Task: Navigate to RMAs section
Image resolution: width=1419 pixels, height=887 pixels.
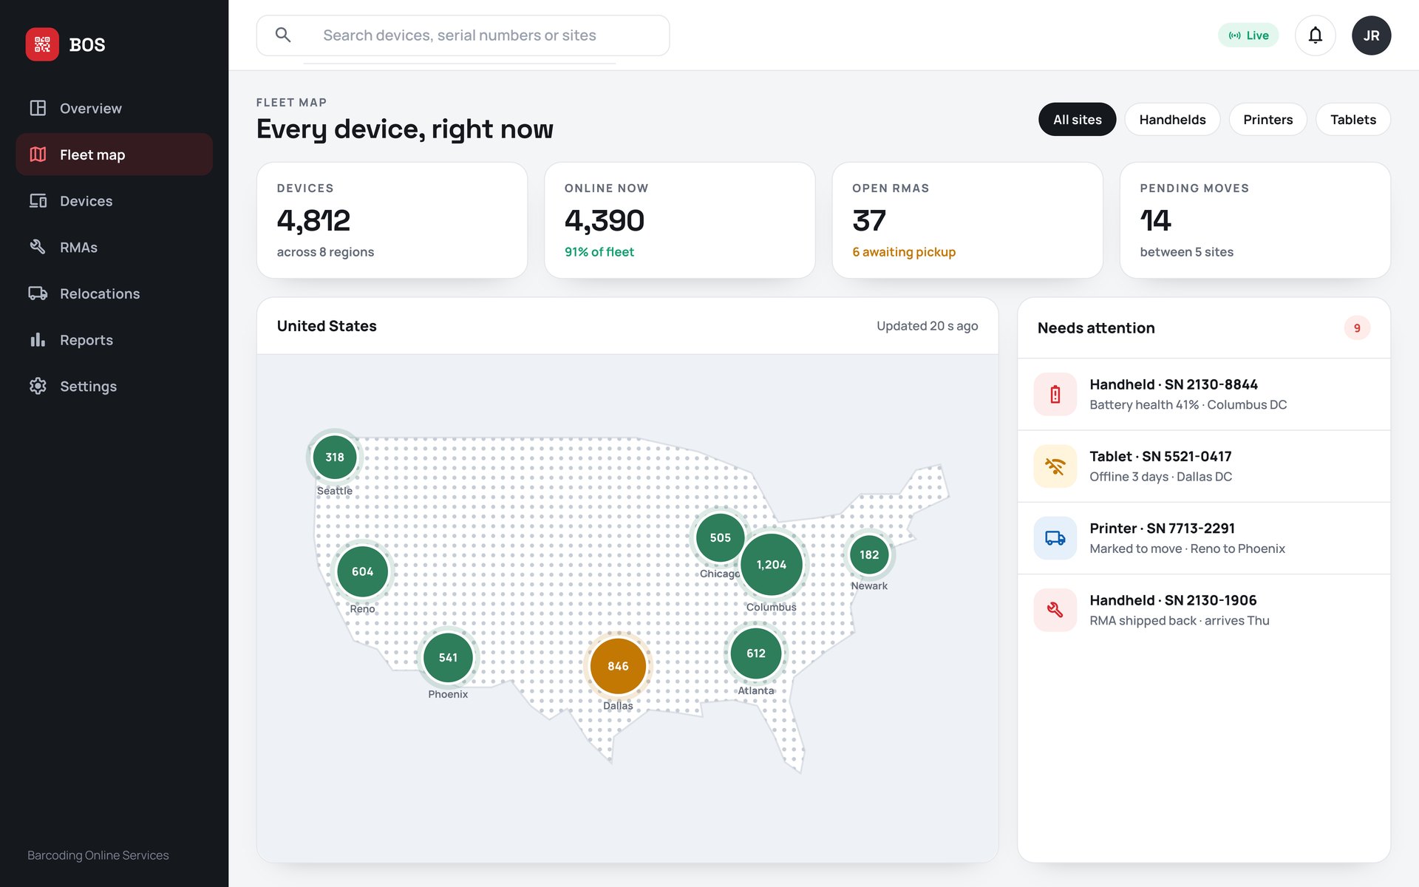Action: click(114, 247)
